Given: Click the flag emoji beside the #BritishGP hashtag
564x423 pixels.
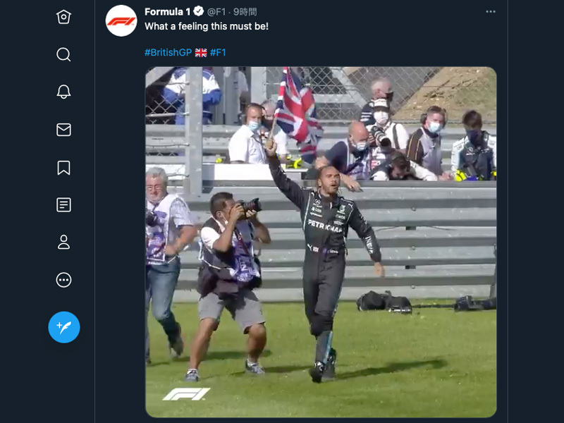Looking at the screenshot, I should pyautogui.click(x=200, y=52).
